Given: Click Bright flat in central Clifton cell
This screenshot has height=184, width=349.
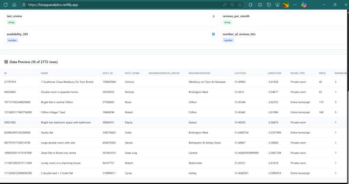Looking at the screenshot, I should 57,102.
